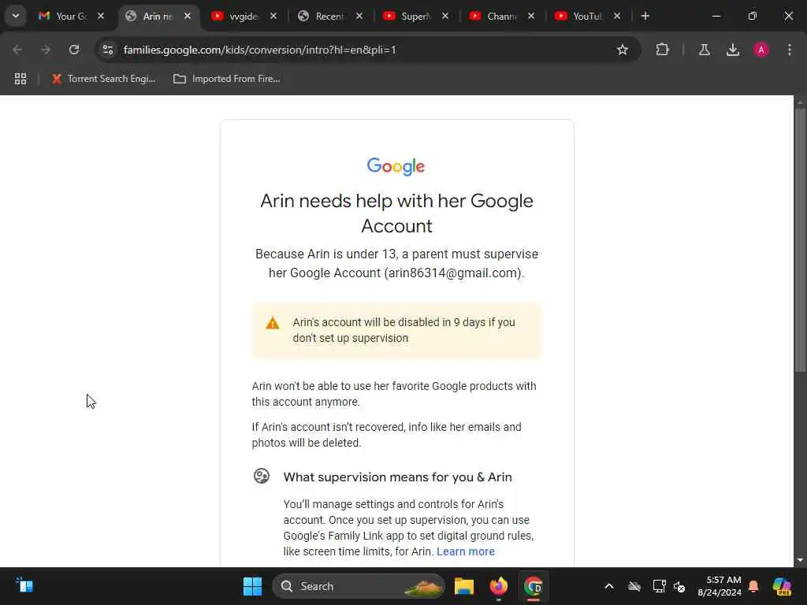Restore down the Chrome window
The height and width of the screenshot is (605, 807).
pyautogui.click(x=752, y=16)
